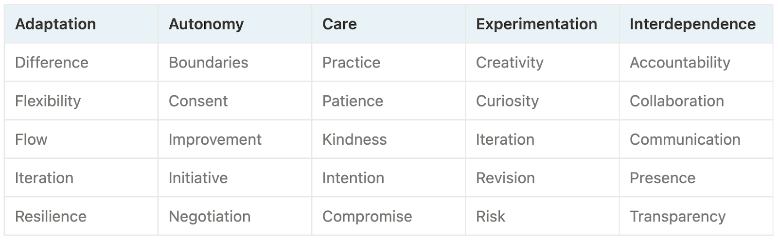Click the Adaptation column header
This screenshot has height=240, width=778.
point(81,24)
